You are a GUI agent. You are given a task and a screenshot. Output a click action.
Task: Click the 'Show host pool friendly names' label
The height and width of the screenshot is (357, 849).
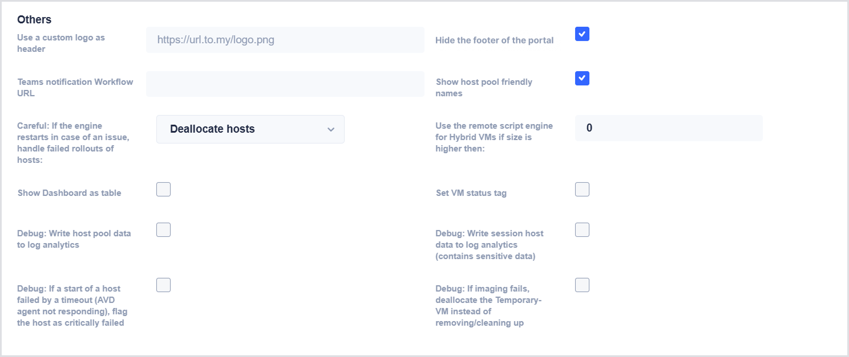point(484,88)
